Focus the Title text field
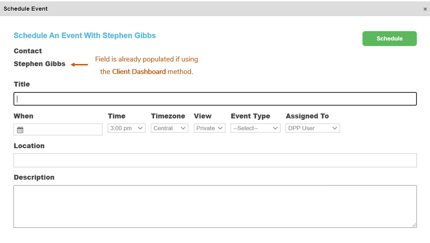The image size is (430, 243). 215,99
